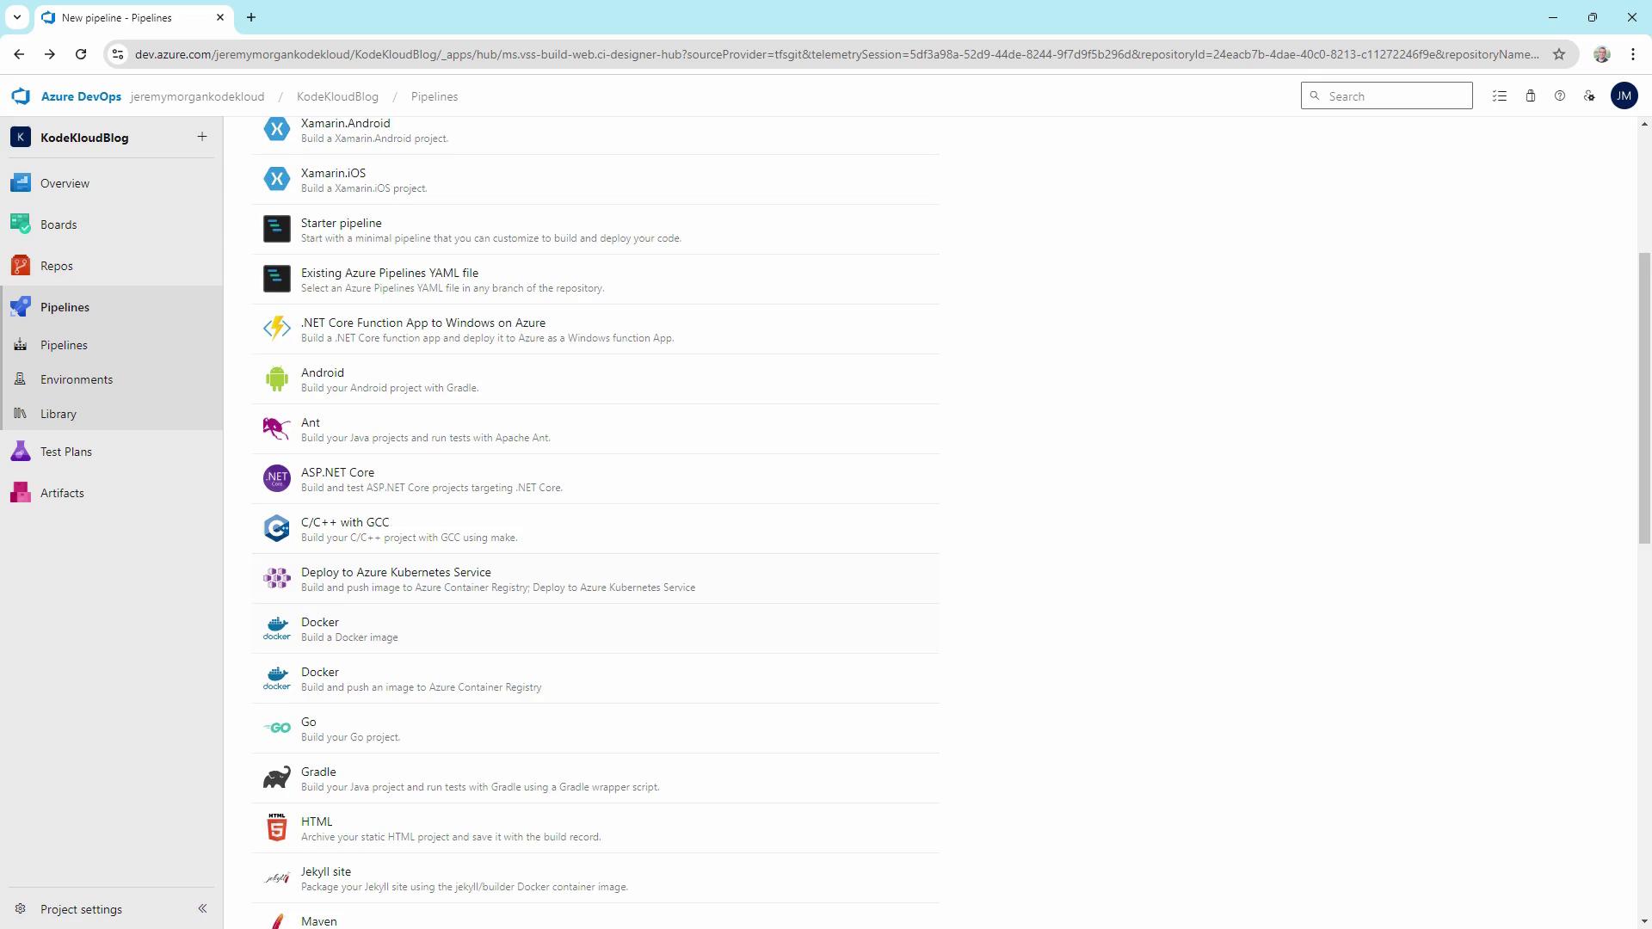1652x929 pixels.
Task: Click the Azure DevOps logo icon
Action: tap(22, 96)
